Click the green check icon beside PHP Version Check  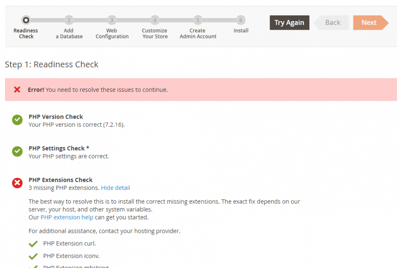[x=17, y=120]
